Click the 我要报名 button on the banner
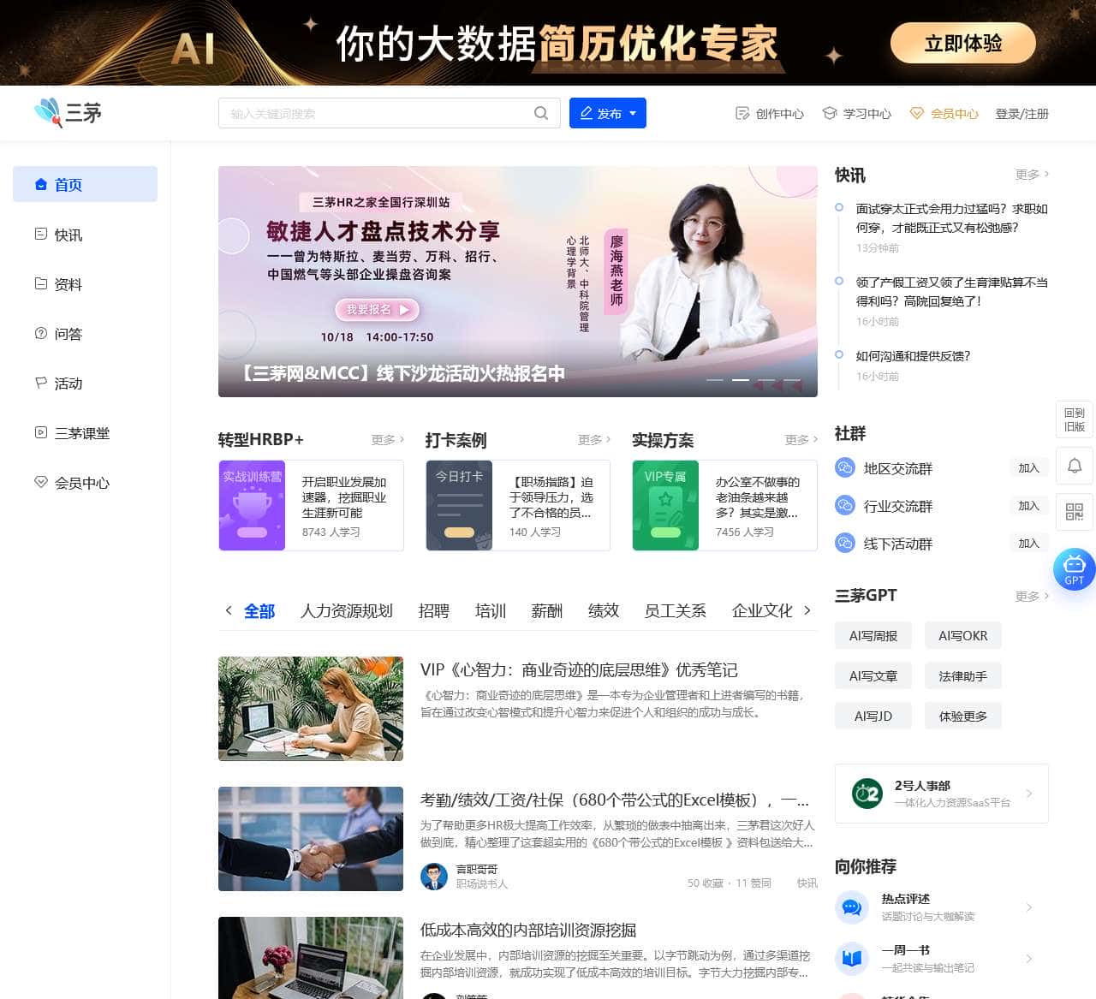This screenshot has height=999, width=1096. pyautogui.click(x=377, y=310)
